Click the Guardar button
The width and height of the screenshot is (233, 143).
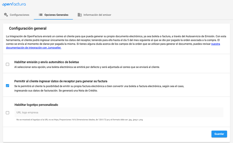tap(219, 134)
